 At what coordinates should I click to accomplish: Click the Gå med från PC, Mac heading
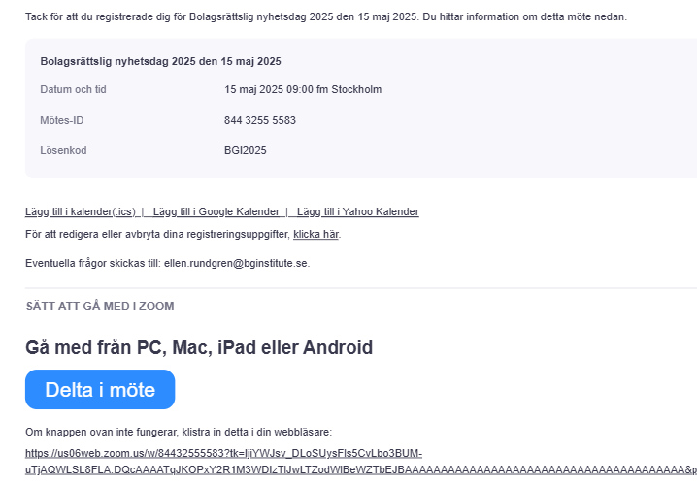coord(199,347)
